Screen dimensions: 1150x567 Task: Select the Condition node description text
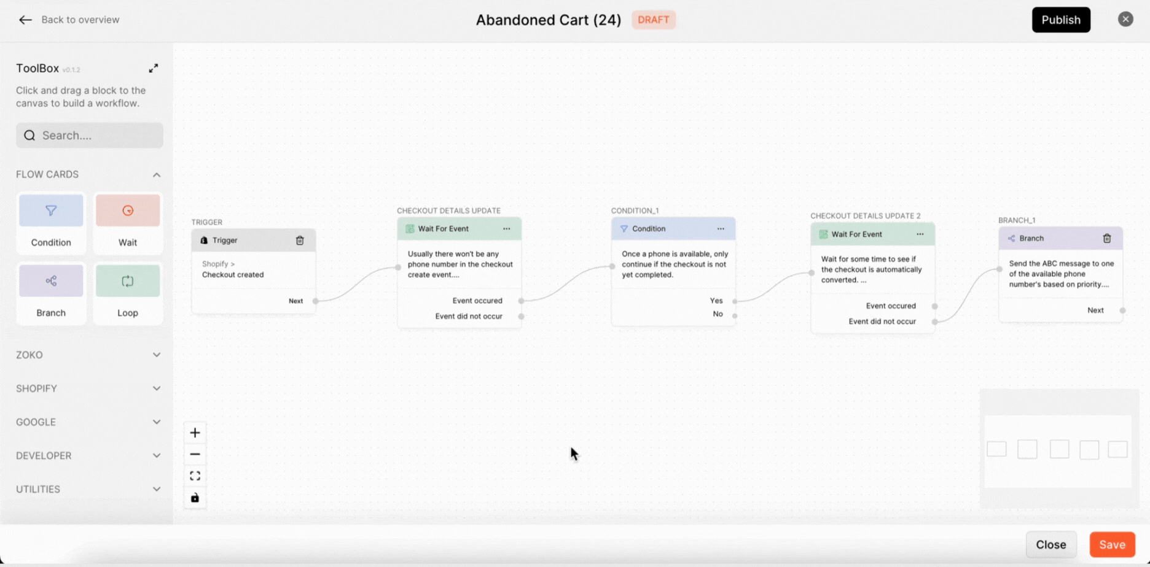click(675, 264)
